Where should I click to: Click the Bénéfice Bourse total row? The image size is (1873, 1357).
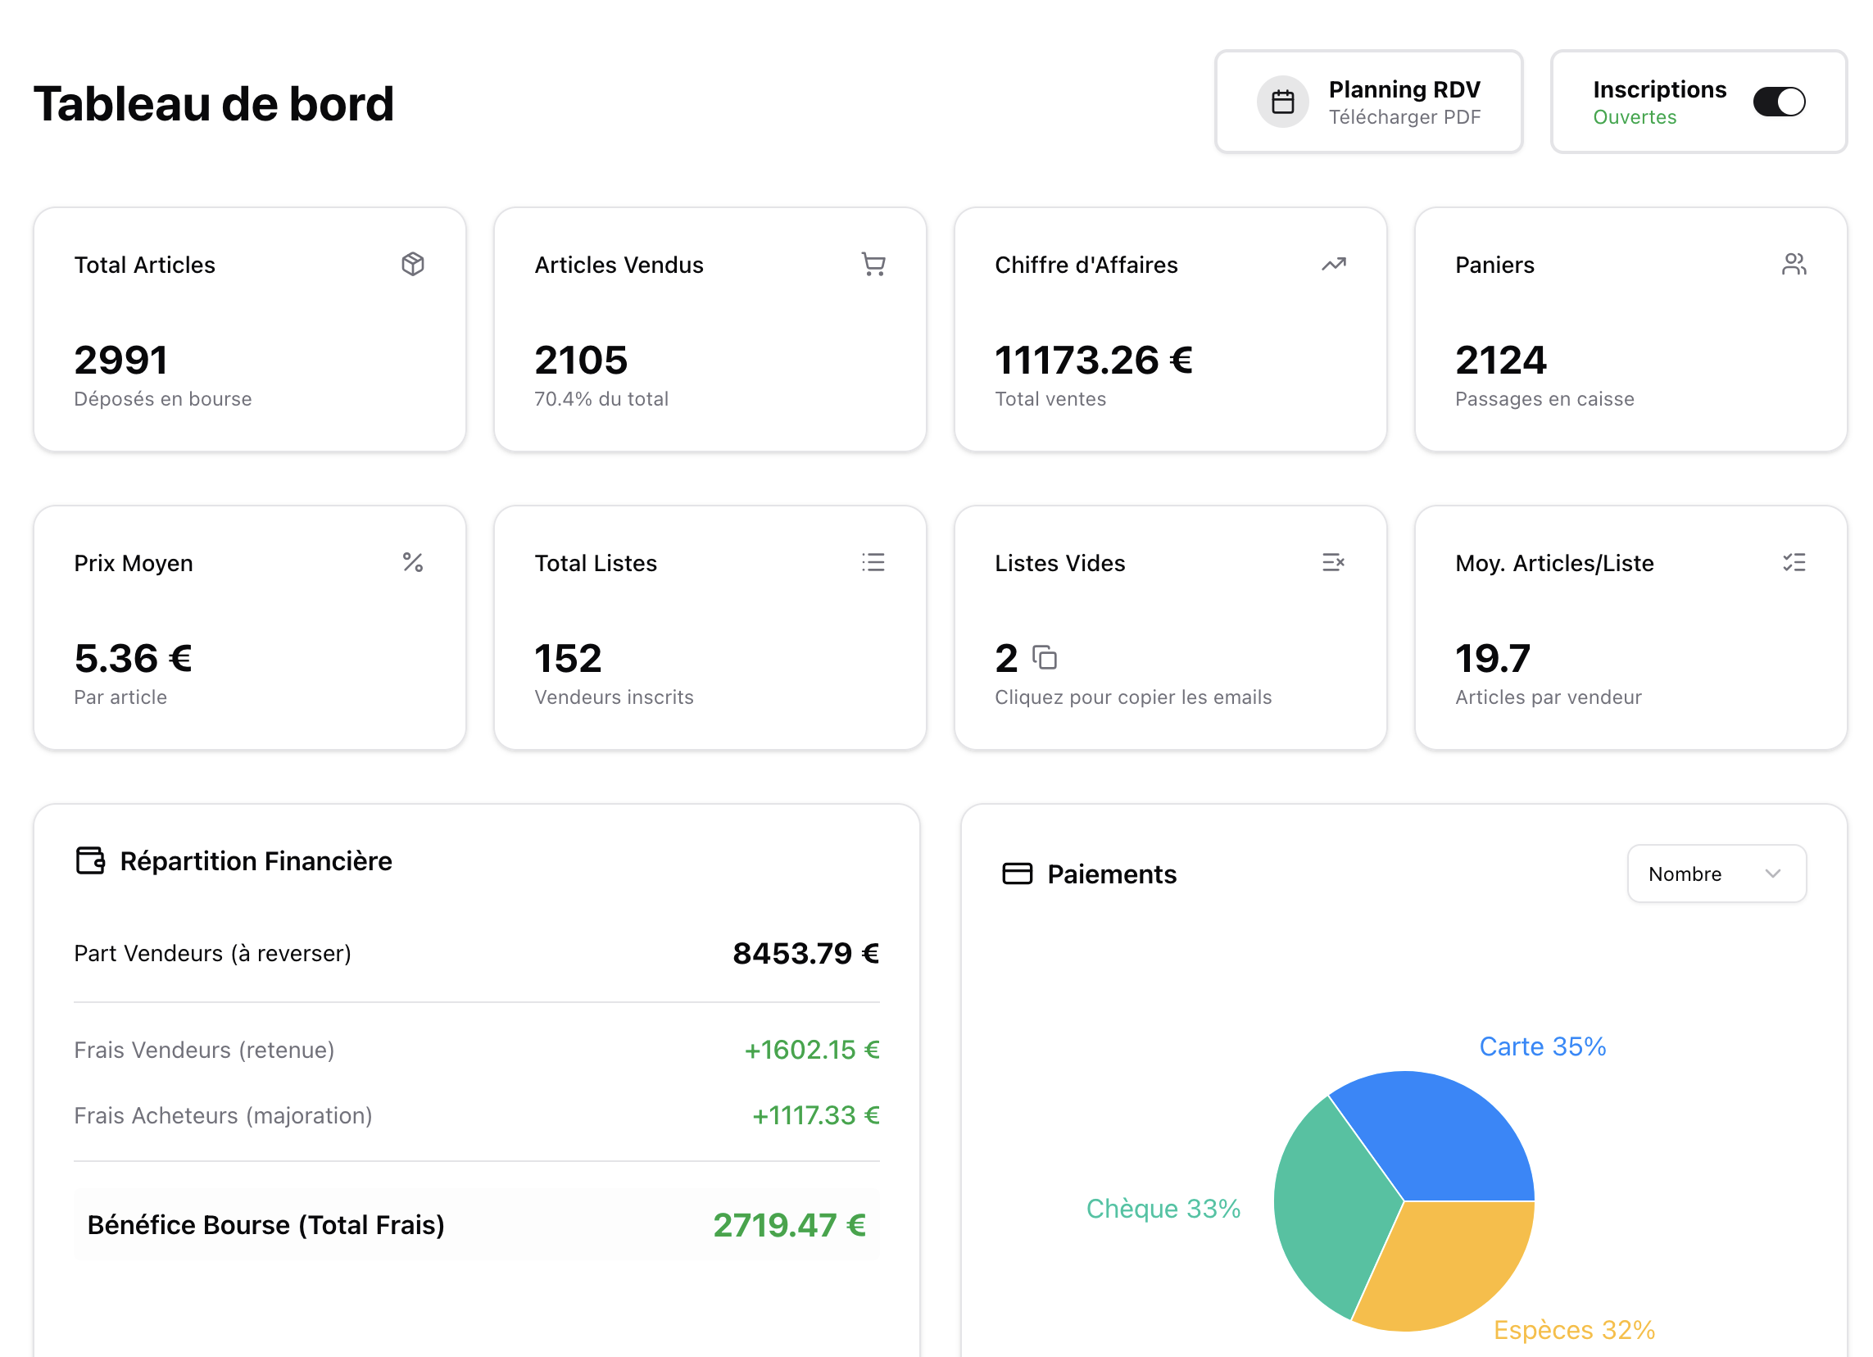pos(476,1225)
